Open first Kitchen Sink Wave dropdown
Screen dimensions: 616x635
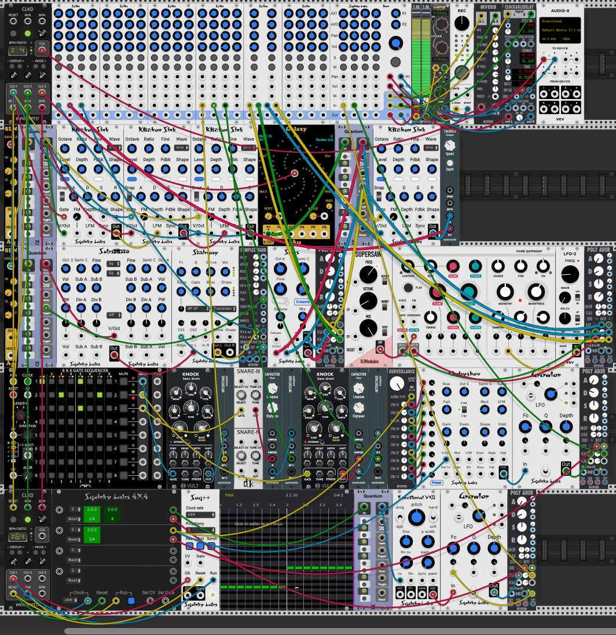click(114, 148)
